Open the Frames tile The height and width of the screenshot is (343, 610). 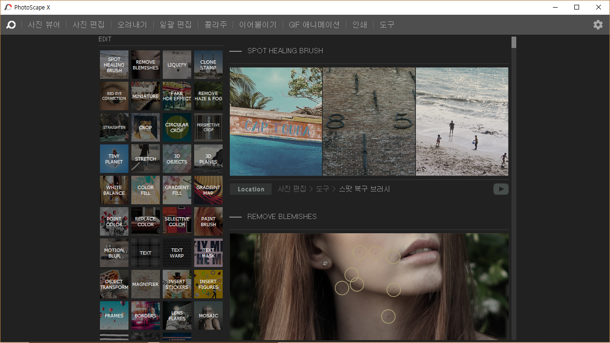114,315
